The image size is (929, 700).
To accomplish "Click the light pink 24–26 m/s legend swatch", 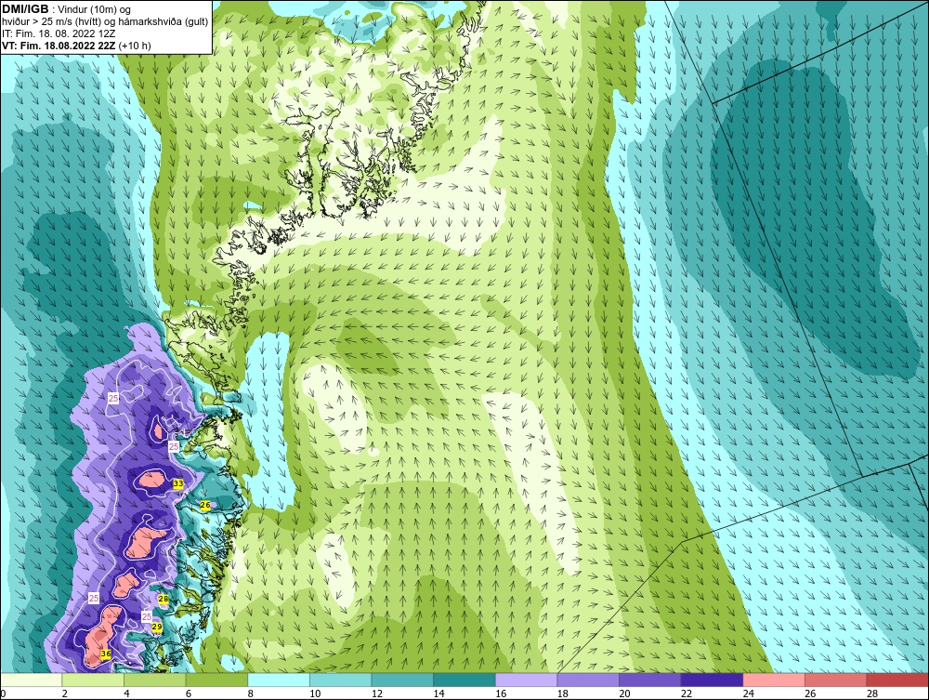I will pos(774,680).
